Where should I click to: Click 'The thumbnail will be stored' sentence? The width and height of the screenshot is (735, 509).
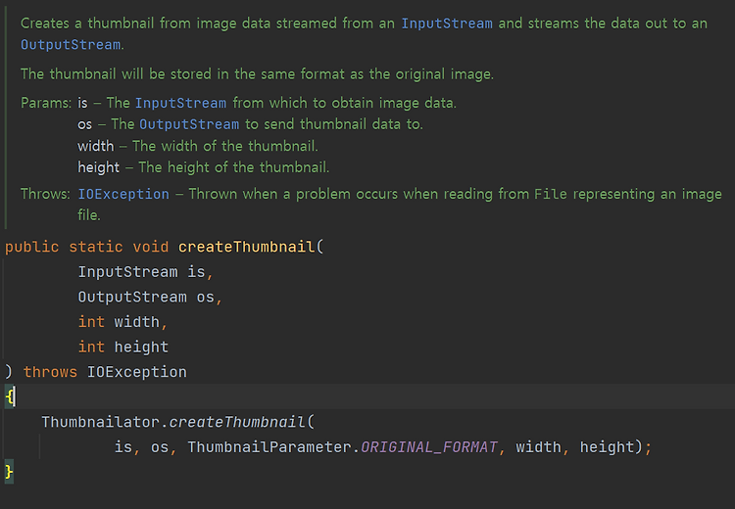pos(257,74)
